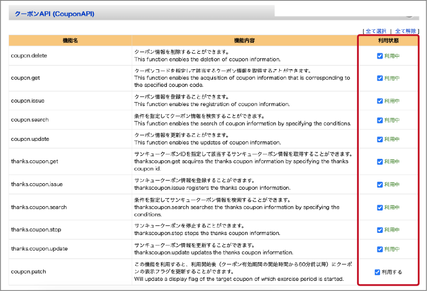Click the coupon.issue registration description
The image size is (427, 291).
point(212,100)
